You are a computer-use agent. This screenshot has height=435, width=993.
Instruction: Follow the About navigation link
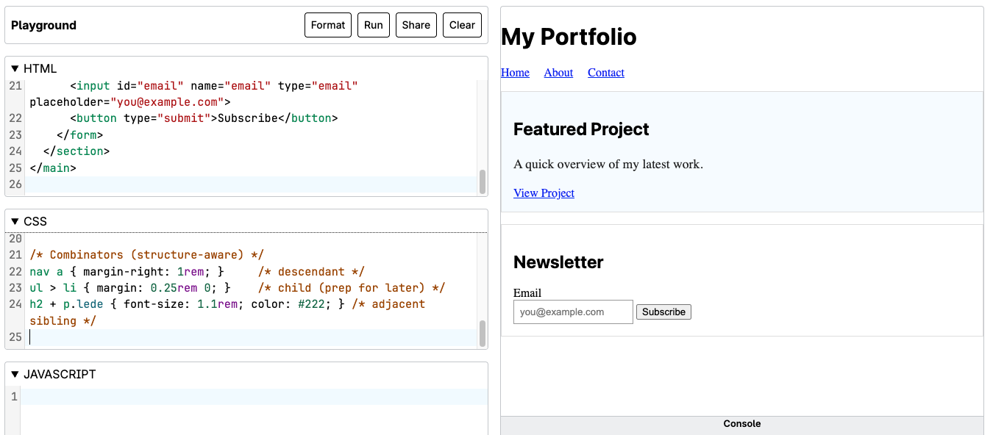click(558, 73)
